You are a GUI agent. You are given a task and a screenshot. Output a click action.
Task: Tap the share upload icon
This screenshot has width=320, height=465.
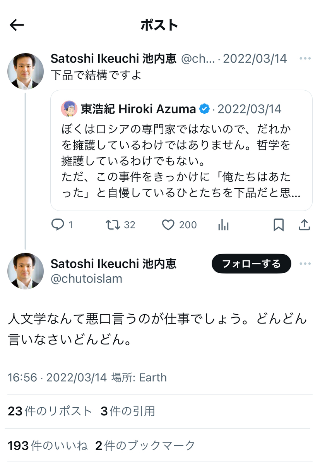[x=305, y=225]
